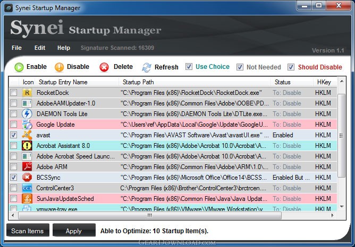Click the Refresh text label

click(x=166, y=67)
